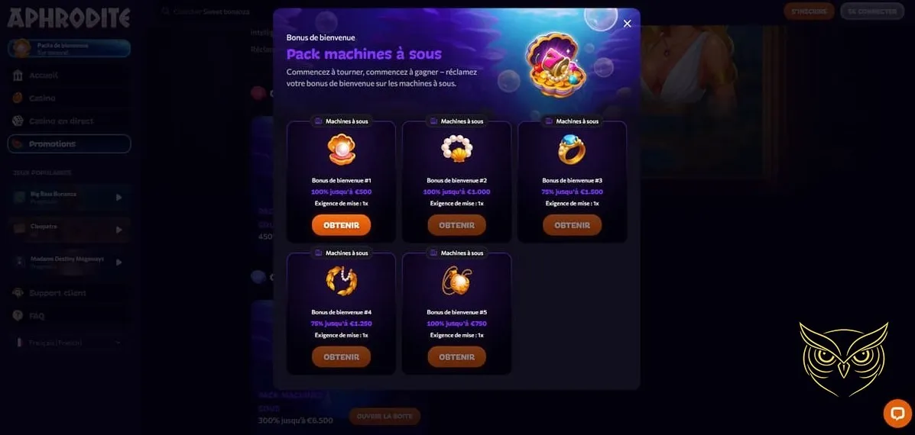Click the pearl bracelet icon of bonus #2
The height and width of the screenshot is (435, 915).
[456, 150]
